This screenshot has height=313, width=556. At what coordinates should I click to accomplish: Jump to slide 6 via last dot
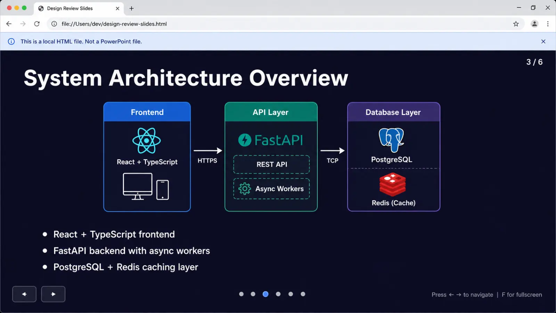click(x=303, y=294)
